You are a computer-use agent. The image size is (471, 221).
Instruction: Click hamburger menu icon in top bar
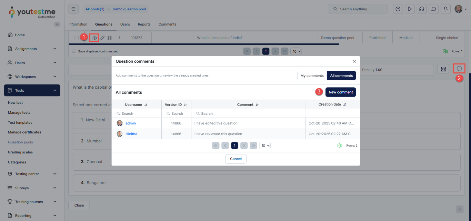pyautogui.click(x=73, y=9)
